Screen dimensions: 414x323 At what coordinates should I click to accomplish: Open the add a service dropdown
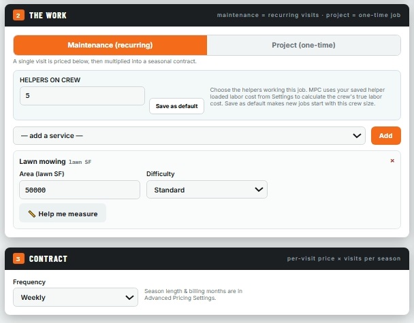[189, 135]
